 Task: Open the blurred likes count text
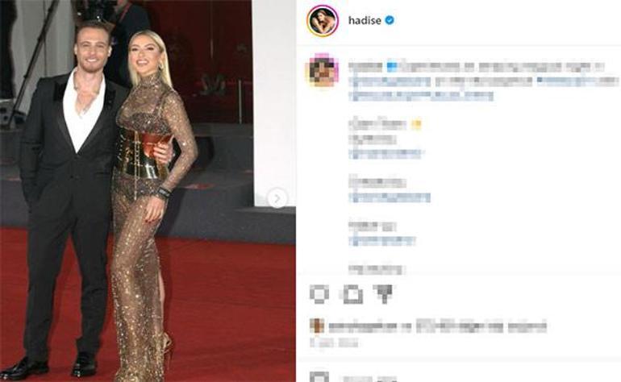(438, 327)
